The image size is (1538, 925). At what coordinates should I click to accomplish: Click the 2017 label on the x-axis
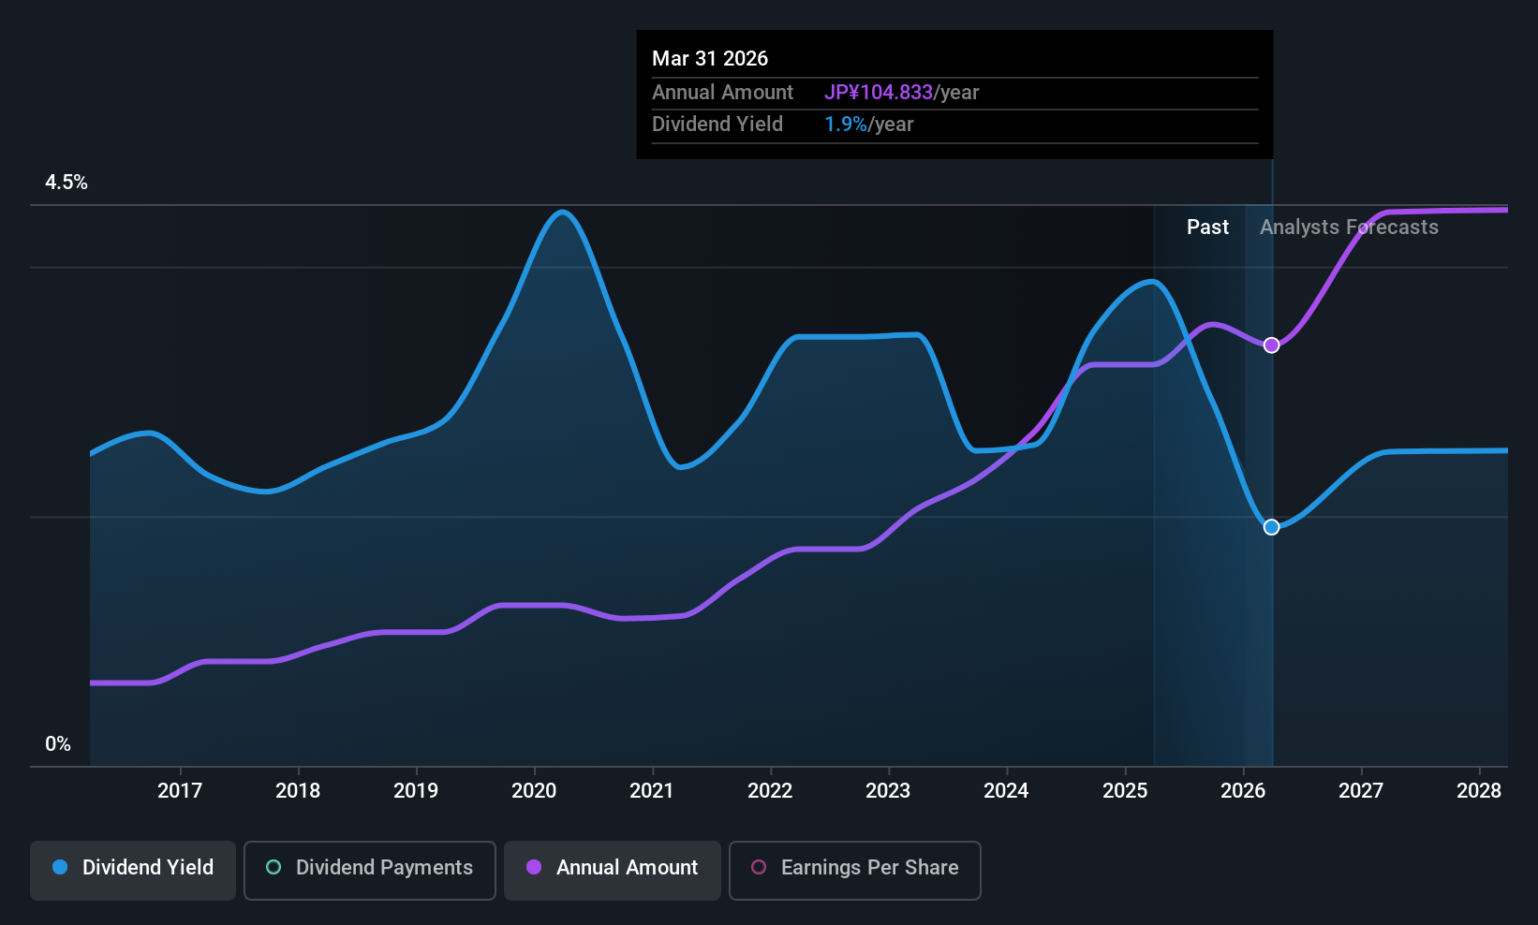[x=180, y=791]
